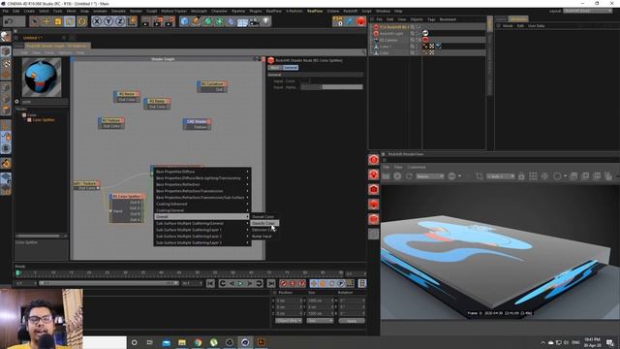The height and width of the screenshot is (349, 620).
Task: Click the crop region icon in the RenderView toolbar
Action: coord(480,176)
